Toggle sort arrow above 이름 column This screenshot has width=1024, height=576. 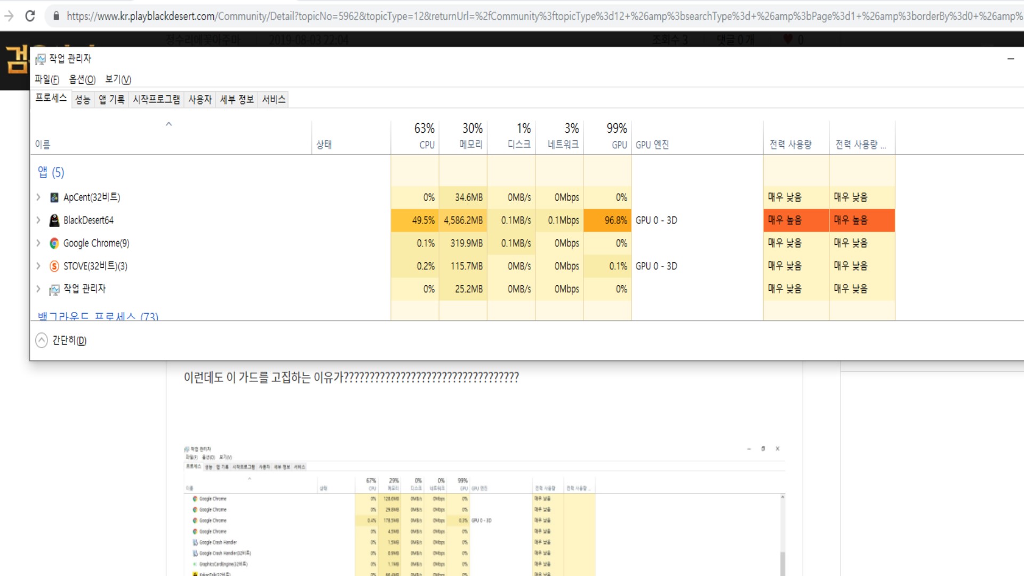click(x=169, y=124)
